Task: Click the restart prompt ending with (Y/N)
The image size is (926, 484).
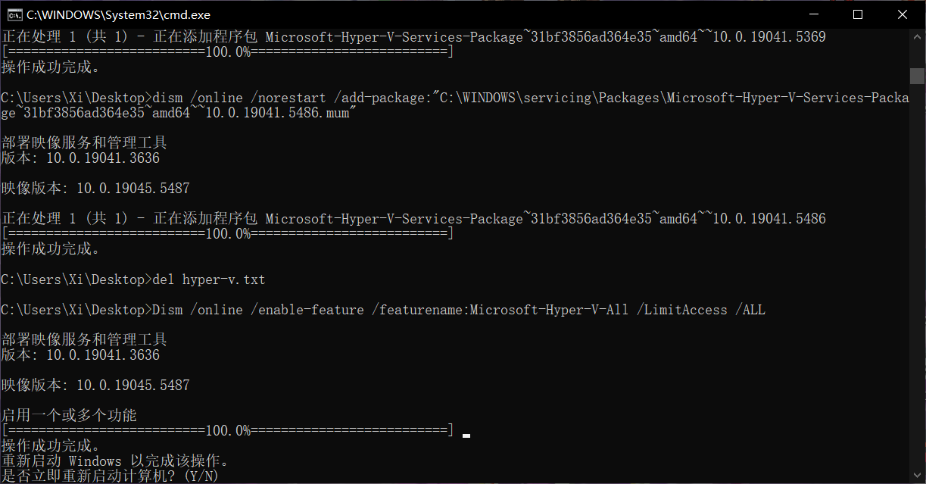Action: tap(110, 476)
